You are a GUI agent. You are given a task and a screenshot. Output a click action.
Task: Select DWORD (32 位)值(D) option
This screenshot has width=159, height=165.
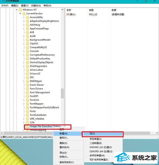(x=101, y=147)
